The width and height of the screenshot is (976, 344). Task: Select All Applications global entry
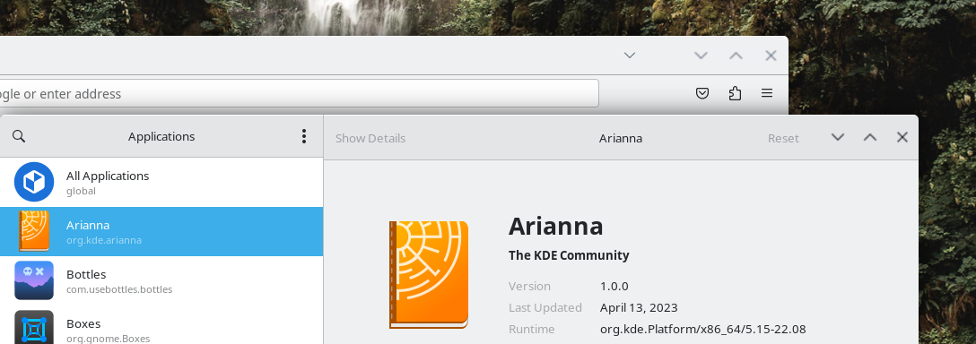pyautogui.click(x=161, y=182)
